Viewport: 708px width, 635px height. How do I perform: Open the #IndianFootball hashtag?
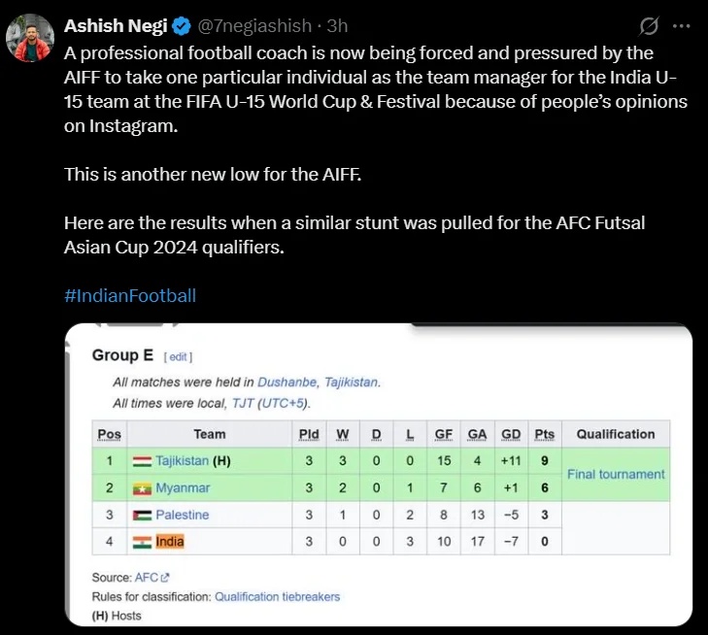coord(130,295)
